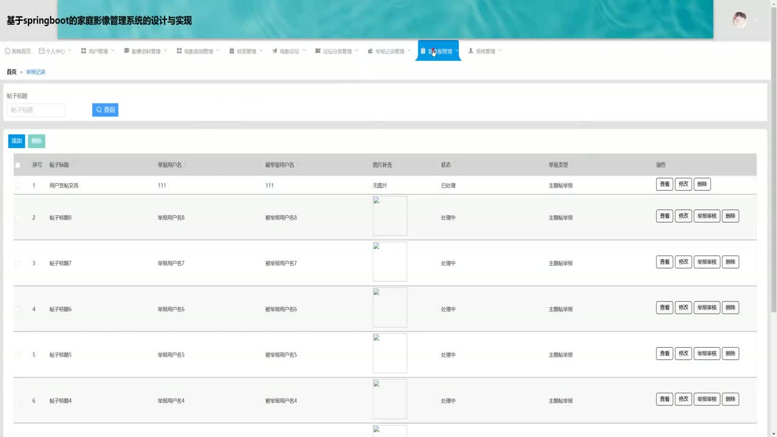
Task: Click 删除 for 帖子标题6 row
Action: click(x=731, y=308)
